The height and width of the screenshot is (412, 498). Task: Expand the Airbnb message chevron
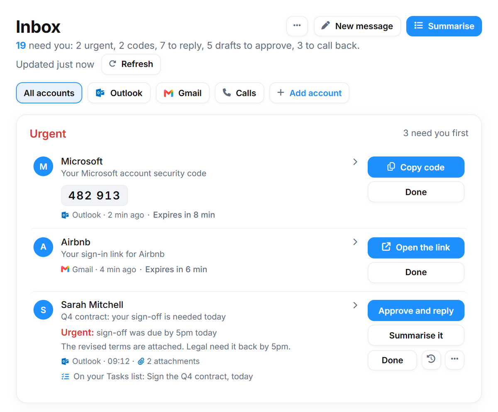coord(355,242)
